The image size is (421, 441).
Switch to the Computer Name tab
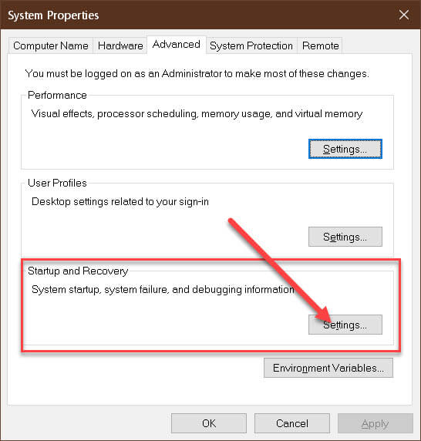pos(51,45)
